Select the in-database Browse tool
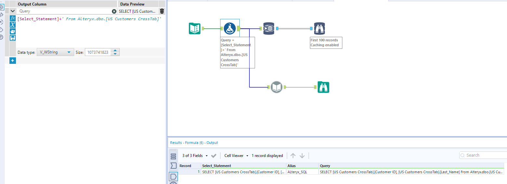Image resolution: width=507 pixels, height=184 pixels. click(x=319, y=29)
